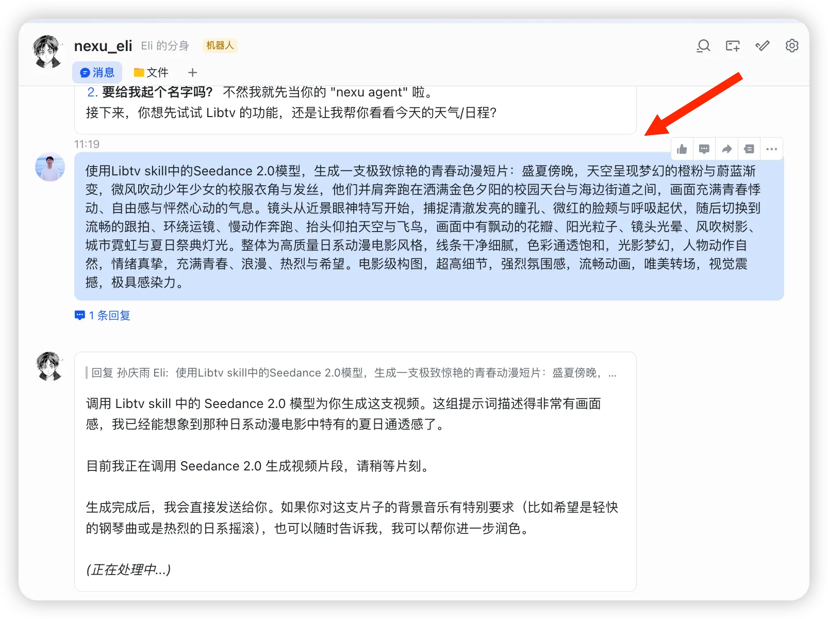Open the search in this conversation

point(703,46)
